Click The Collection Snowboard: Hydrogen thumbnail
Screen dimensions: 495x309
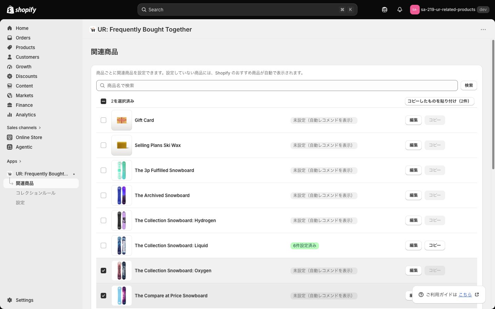122,220
